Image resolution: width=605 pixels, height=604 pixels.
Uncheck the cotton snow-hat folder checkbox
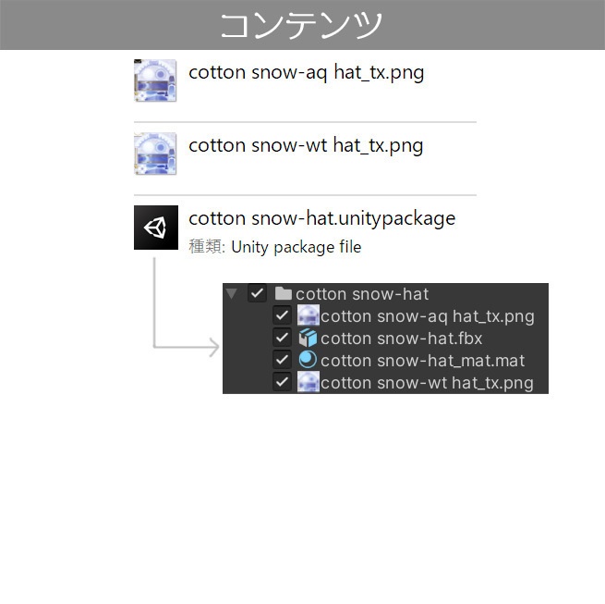pyautogui.click(x=258, y=294)
